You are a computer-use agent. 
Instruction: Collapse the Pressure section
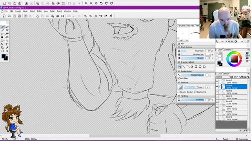click(179, 83)
